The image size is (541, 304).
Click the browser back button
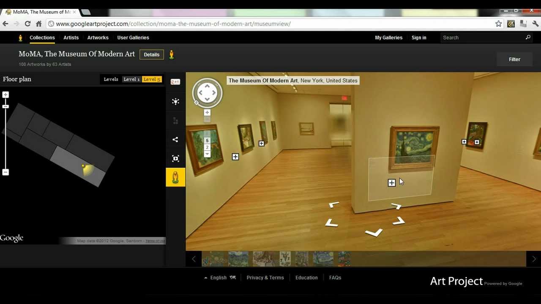(x=5, y=24)
